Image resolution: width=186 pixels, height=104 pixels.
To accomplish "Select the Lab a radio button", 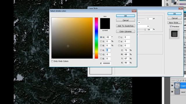I will coord(119,41).
